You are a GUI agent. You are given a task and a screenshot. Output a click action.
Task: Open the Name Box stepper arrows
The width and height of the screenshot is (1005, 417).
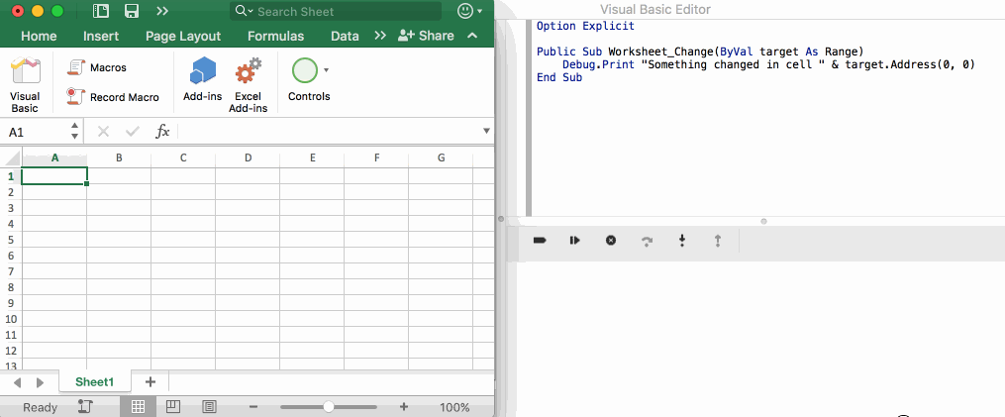[x=74, y=132]
